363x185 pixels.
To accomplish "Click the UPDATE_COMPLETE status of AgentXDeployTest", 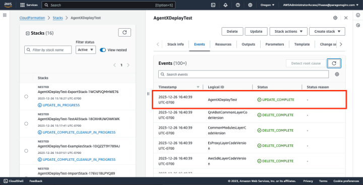I will tap(276, 100).
